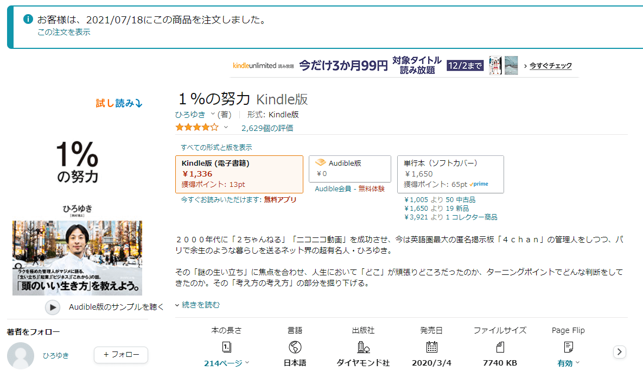This screenshot has width=643, height=377.
Task: Click 今すぐチェック in the banner
Action: [550, 66]
